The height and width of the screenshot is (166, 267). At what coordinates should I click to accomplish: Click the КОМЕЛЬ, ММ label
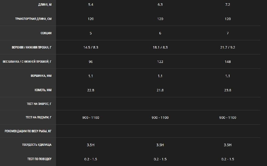click(x=43, y=90)
